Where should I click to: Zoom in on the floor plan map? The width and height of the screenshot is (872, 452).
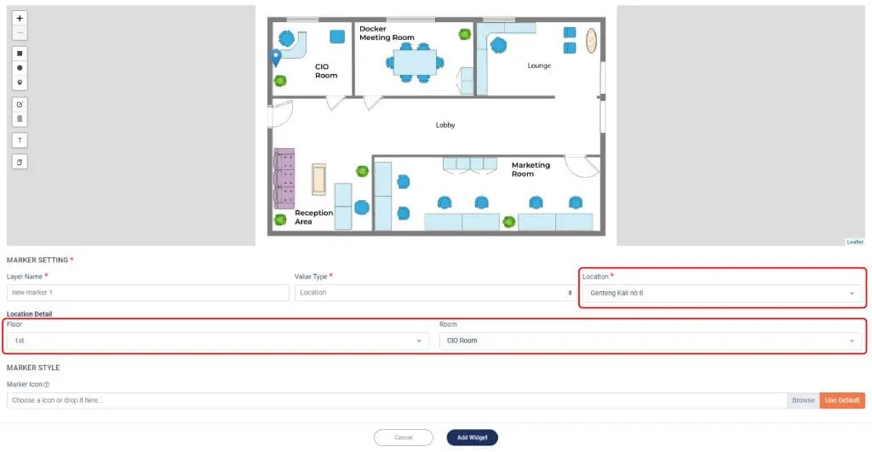(20, 18)
